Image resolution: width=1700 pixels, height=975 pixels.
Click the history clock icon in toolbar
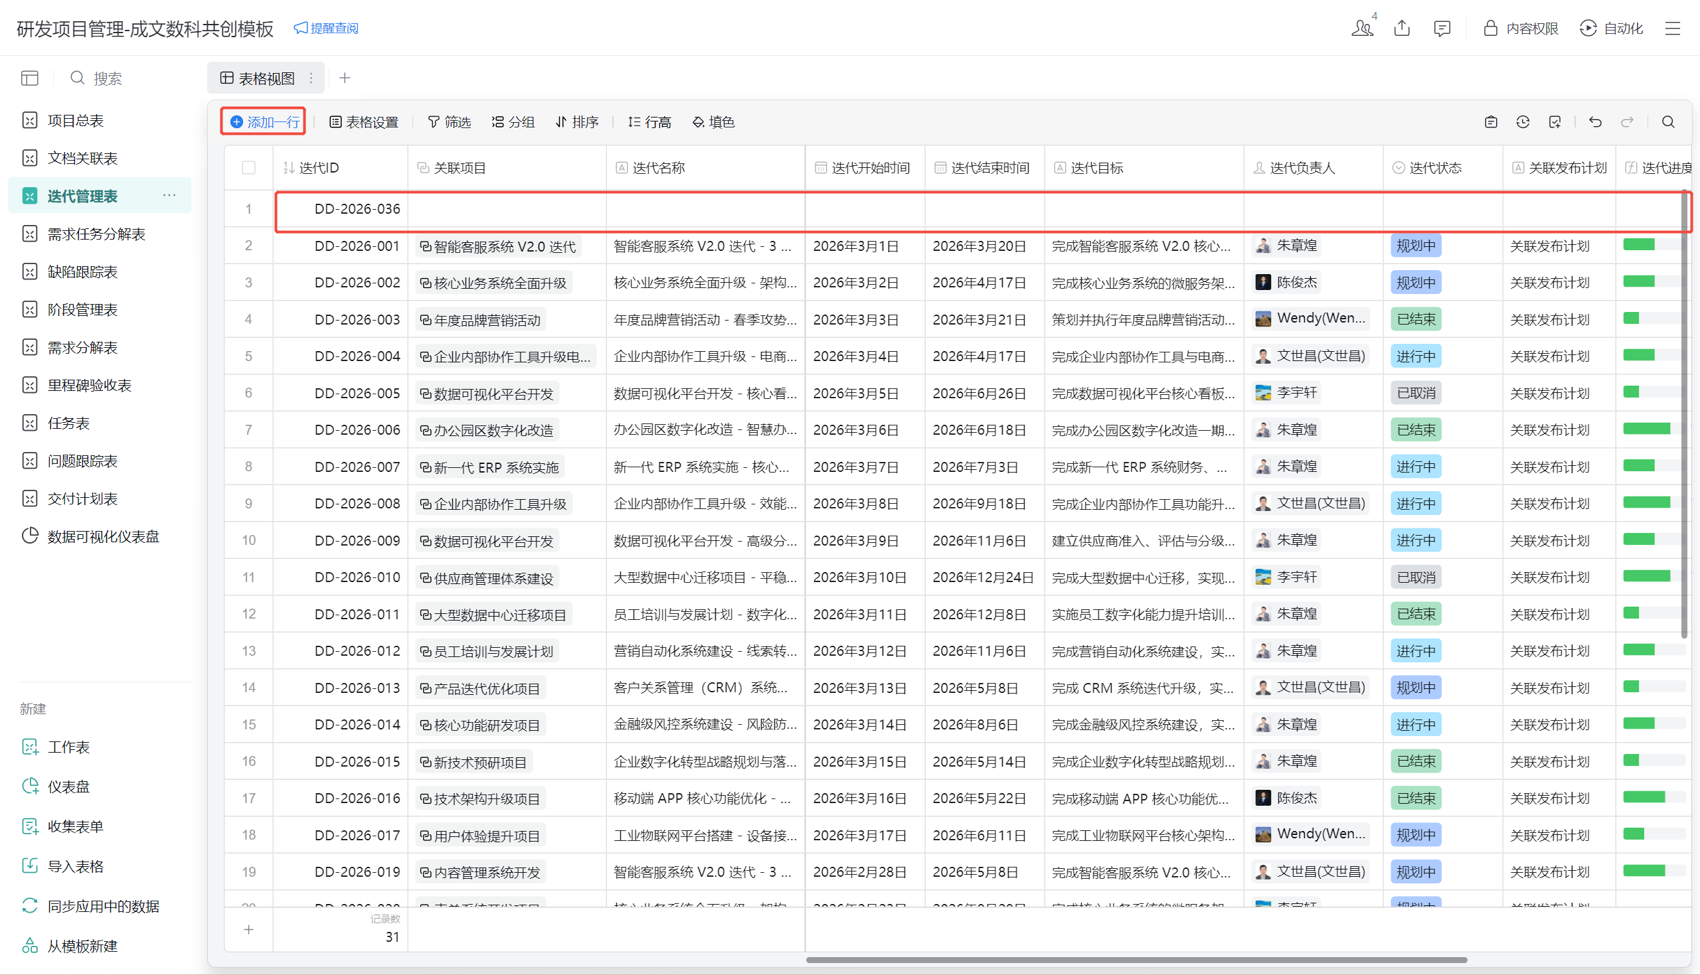click(x=1523, y=122)
